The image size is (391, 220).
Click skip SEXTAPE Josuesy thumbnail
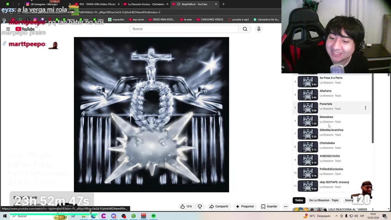pos(308,186)
